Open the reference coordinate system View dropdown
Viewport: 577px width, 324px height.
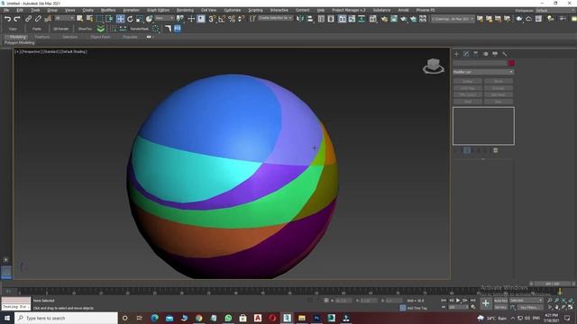point(164,18)
